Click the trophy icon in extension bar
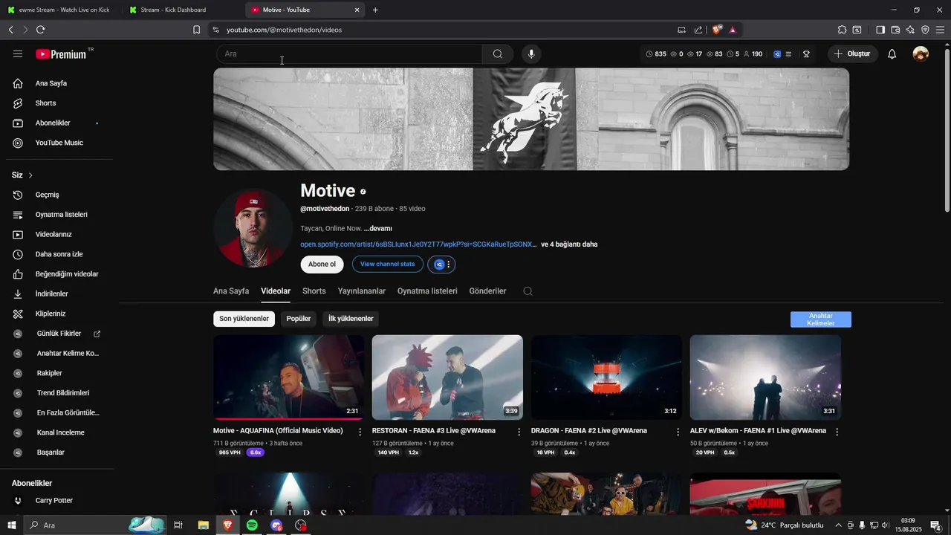 coord(806,53)
